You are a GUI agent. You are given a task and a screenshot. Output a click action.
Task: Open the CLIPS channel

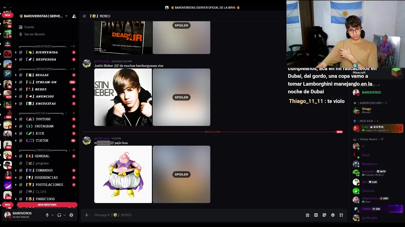point(47,192)
